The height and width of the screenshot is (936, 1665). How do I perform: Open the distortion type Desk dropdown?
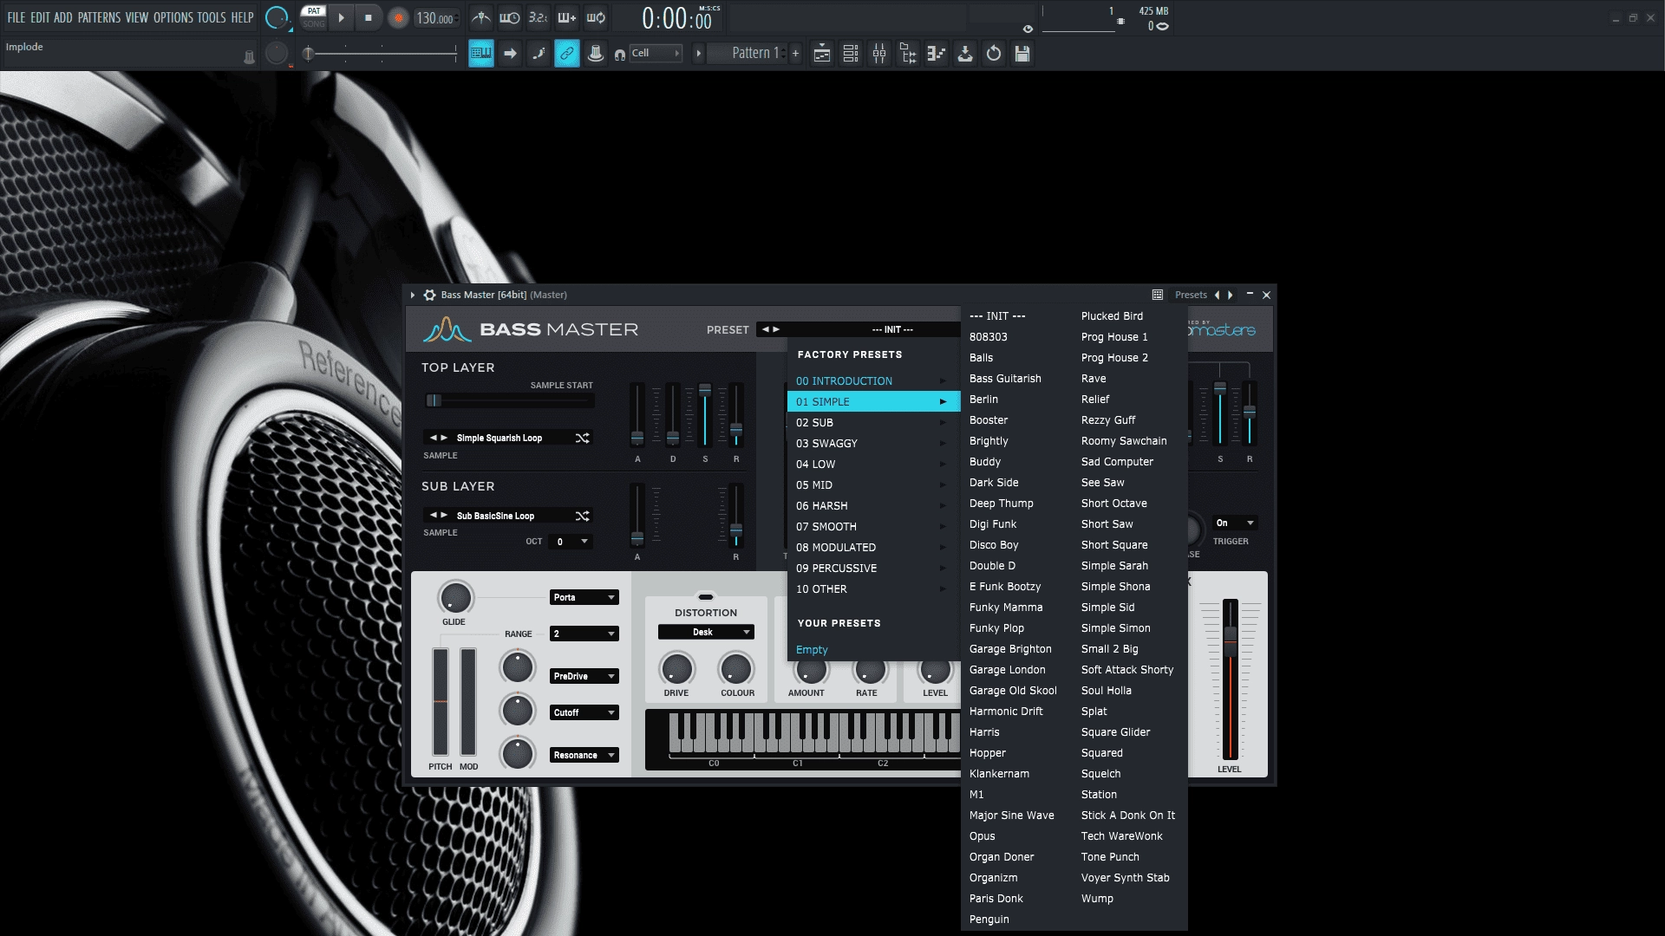pyautogui.click(x=706, y=633)
